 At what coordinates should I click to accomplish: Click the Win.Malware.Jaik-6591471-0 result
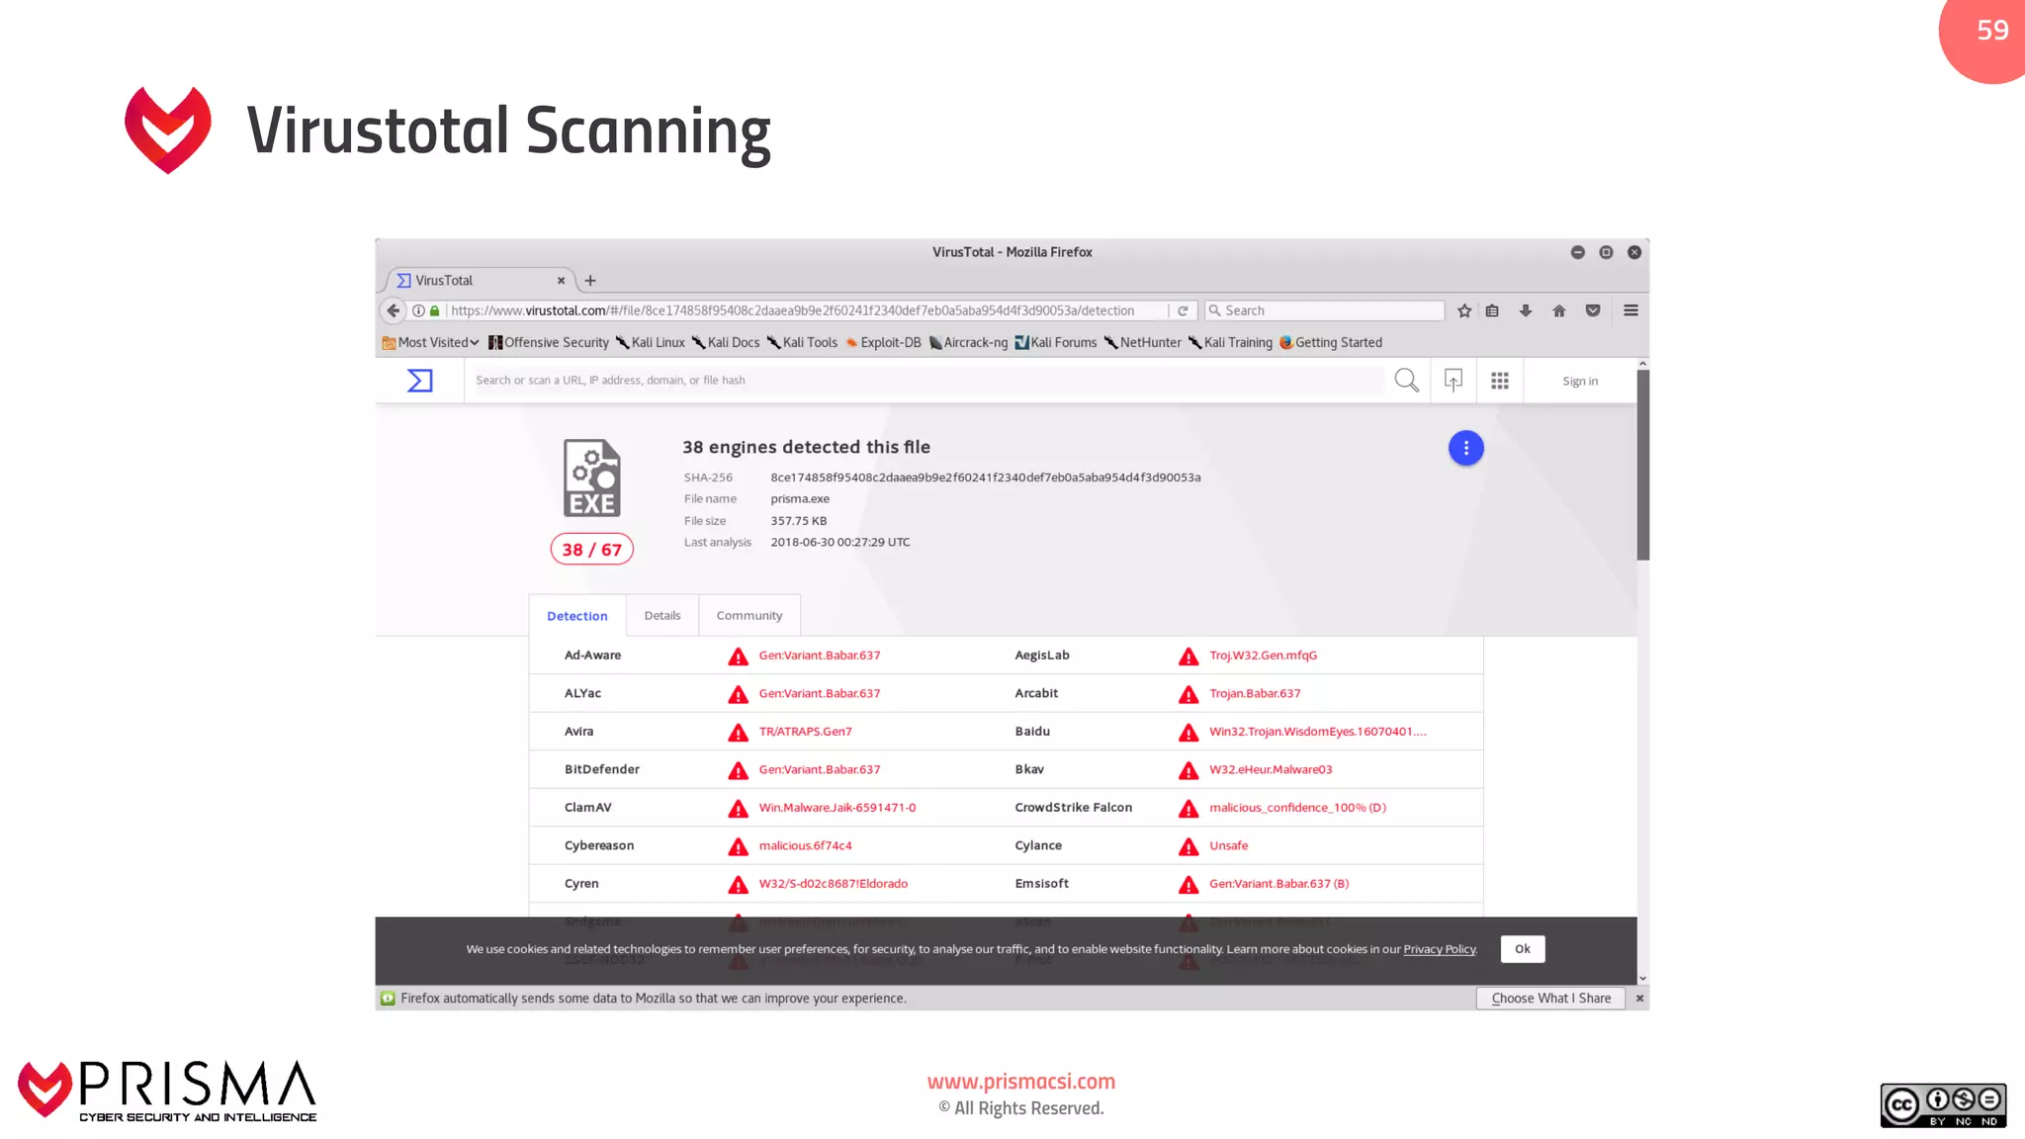coord(837,808)
